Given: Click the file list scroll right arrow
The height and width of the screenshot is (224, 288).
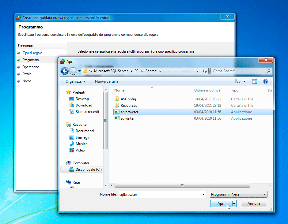Looking at the screenshot, I should [270, 185].
